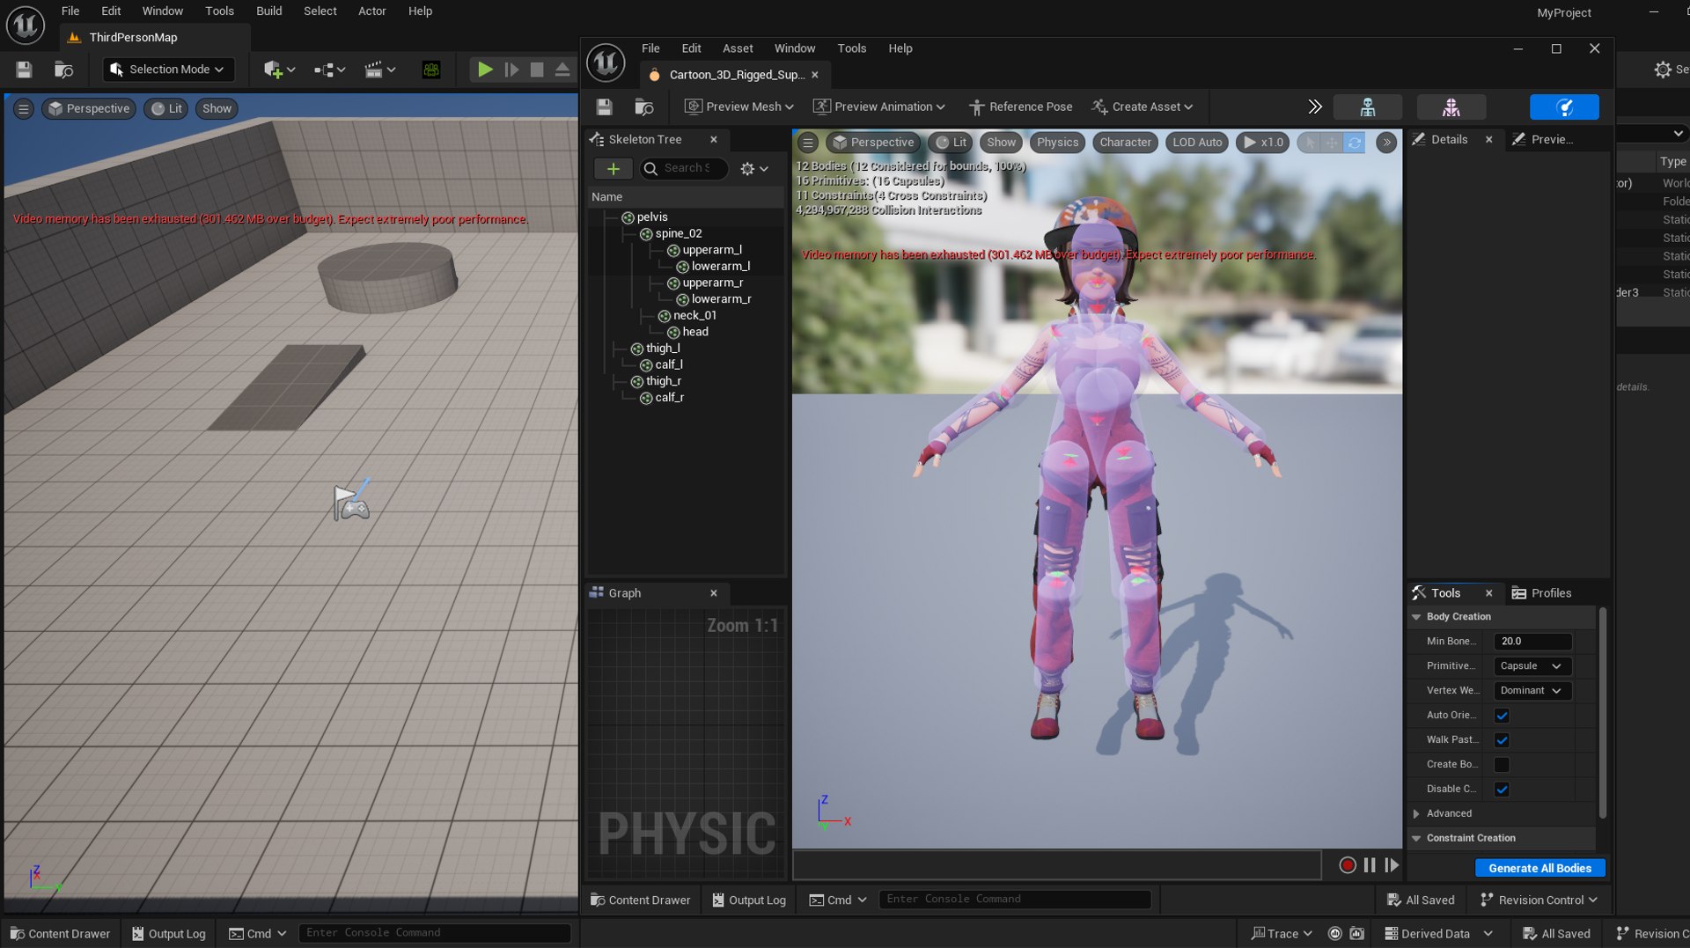
Task: Skip frame button in main toolbar
Action: (x=511, y=70)
